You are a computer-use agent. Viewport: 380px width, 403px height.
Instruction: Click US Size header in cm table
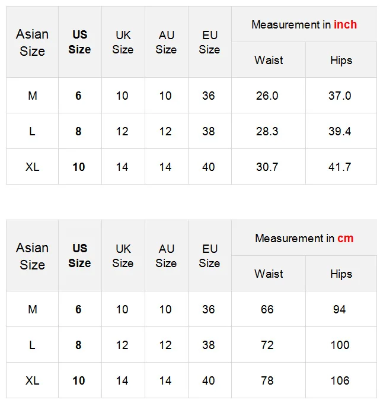79,256
